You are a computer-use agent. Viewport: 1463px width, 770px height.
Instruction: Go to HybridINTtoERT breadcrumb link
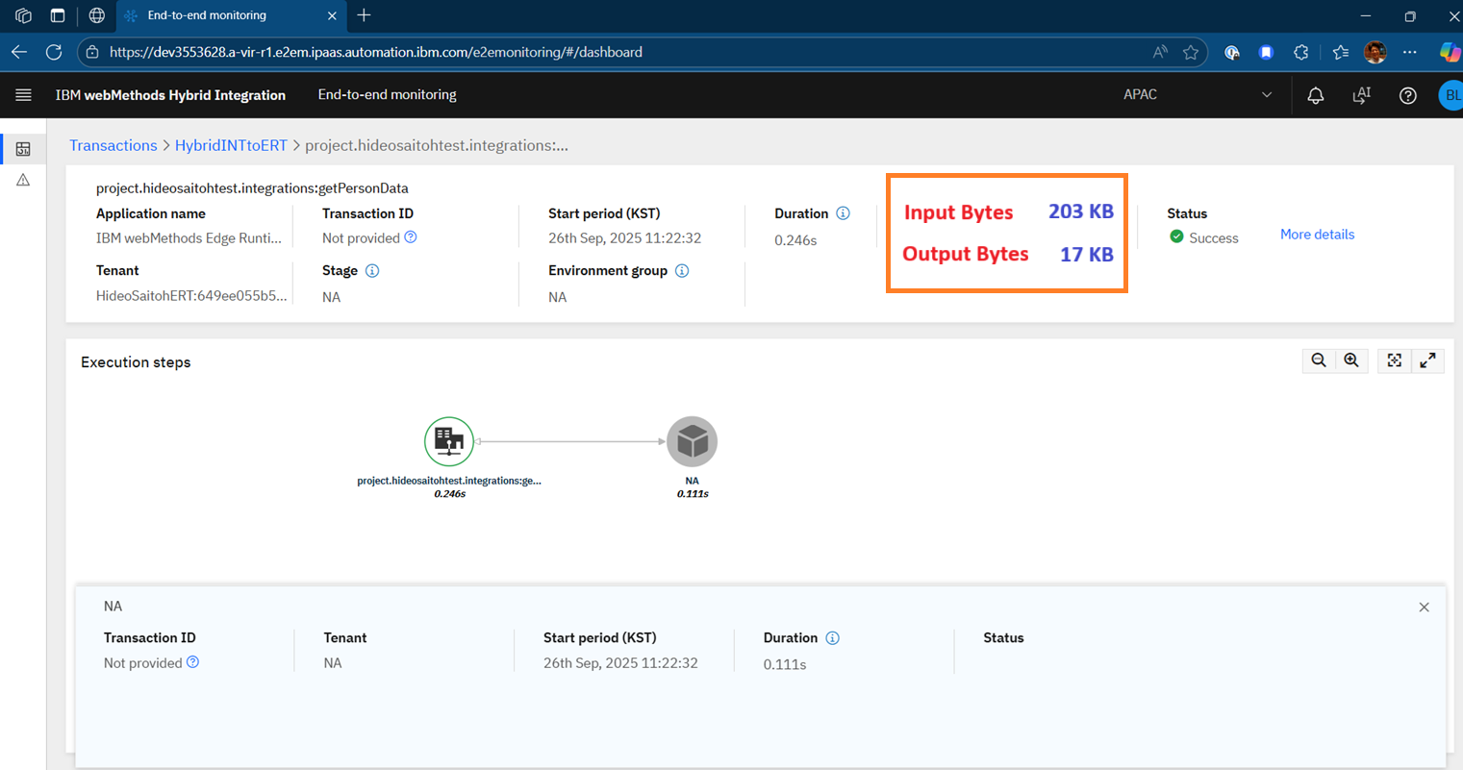pos(231,145)
